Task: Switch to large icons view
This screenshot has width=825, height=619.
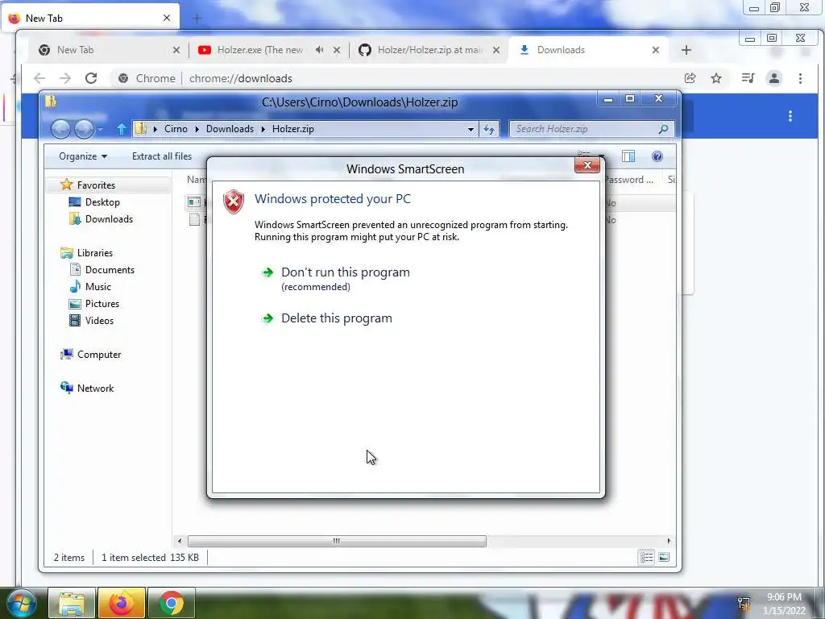Action: coord(664,558)
